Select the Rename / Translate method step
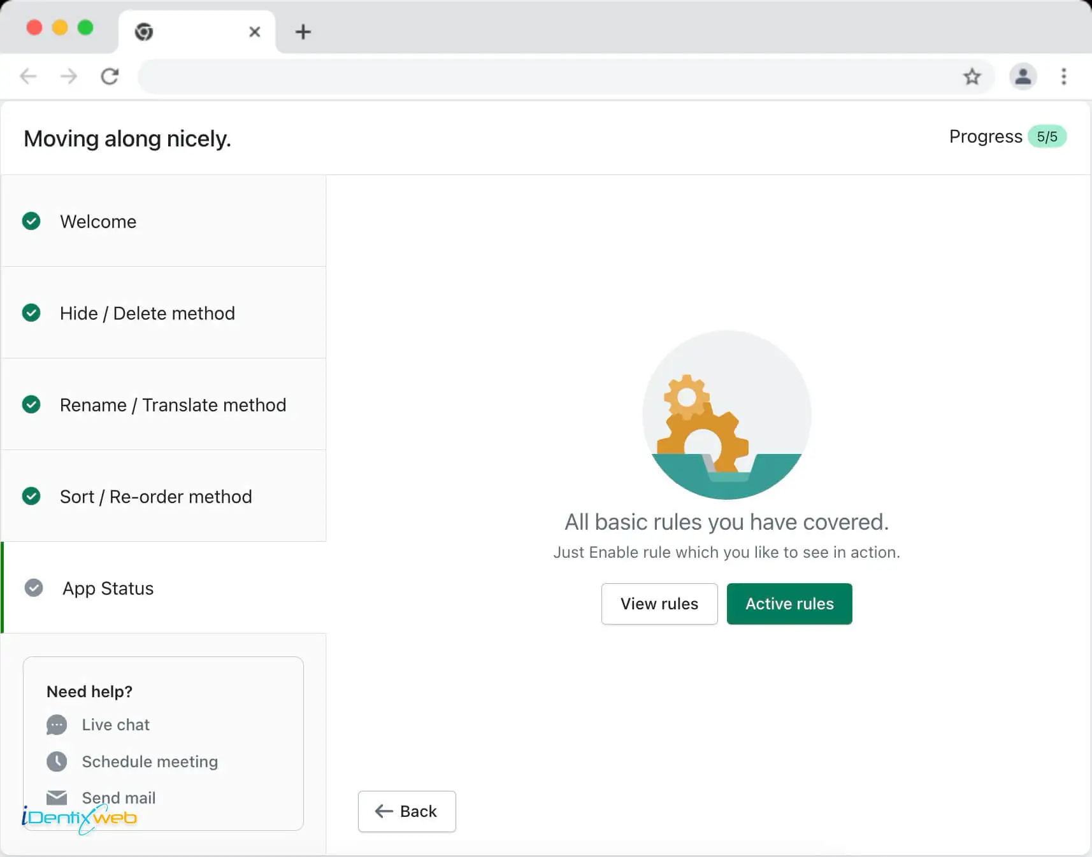Screen dimensions: 1092x857 pos(173,405)
